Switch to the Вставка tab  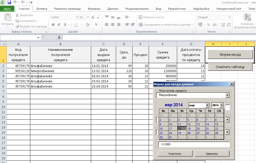pos(42,9)
